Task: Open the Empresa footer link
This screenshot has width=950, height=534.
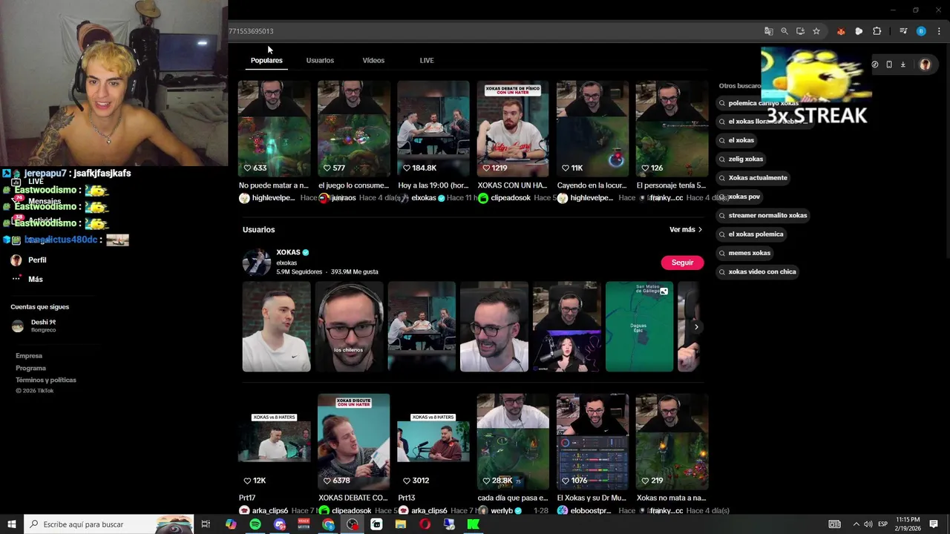Action: tap(29, 356)
